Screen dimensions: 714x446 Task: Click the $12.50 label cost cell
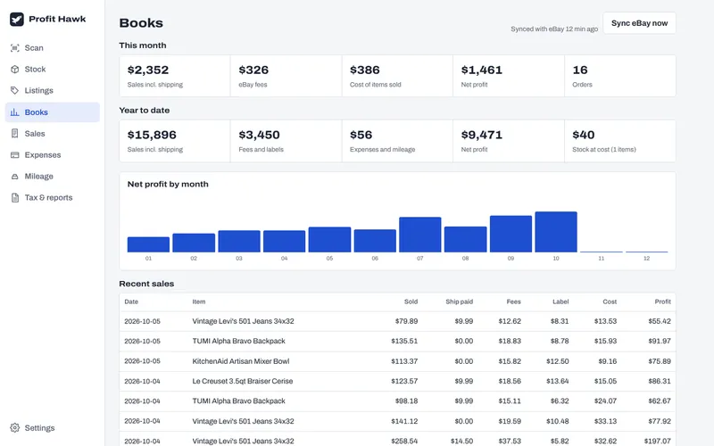[557, 361]
